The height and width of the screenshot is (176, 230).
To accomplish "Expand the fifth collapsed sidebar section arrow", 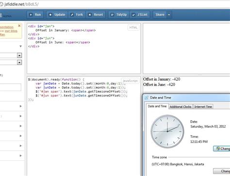I will tap(20, 145).
